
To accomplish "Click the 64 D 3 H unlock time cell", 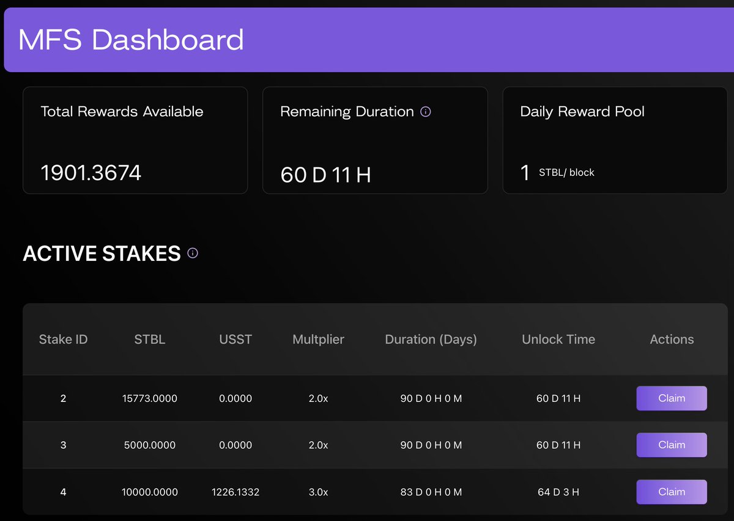I will click(558, 492).
